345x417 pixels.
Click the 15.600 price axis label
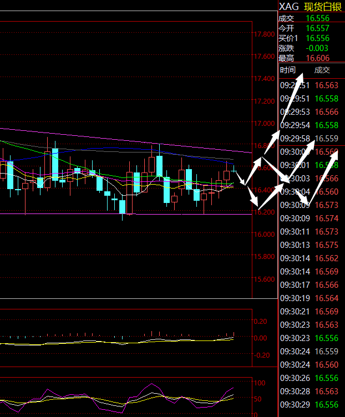(263, 279)
